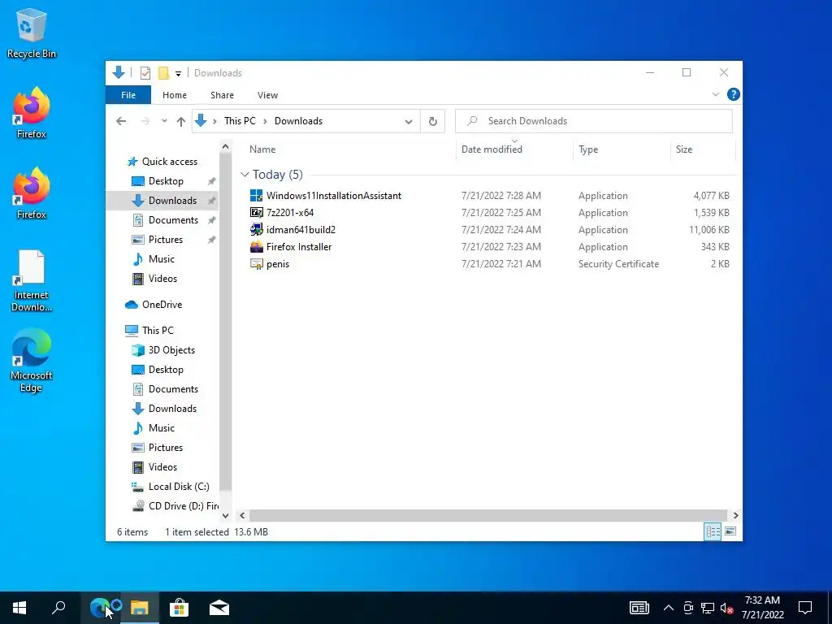Open the Help question mark icon

point(734,94)
